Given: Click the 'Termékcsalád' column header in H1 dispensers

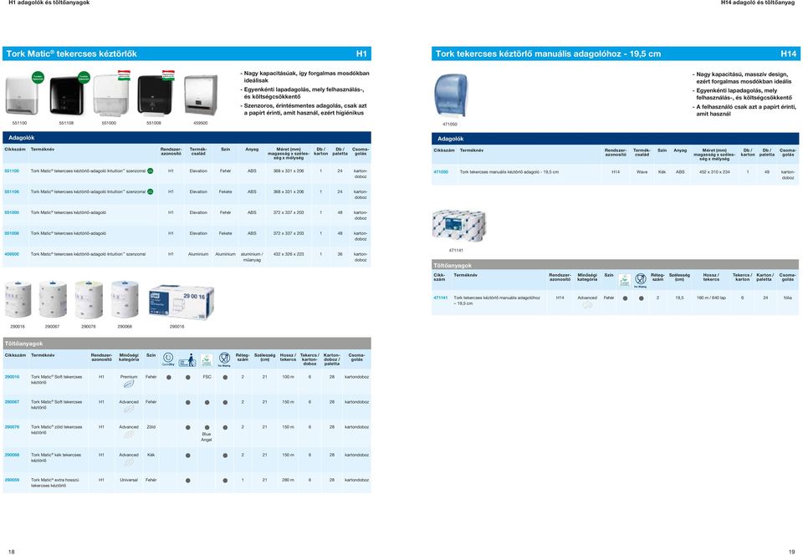Looking at the screenshot, I should 198,151.
